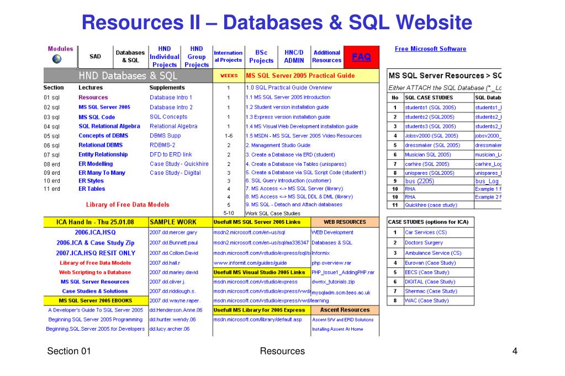The image size is (565, 376).
Task: Open the RDBMS-2 supplement
Action: (162, 145)
